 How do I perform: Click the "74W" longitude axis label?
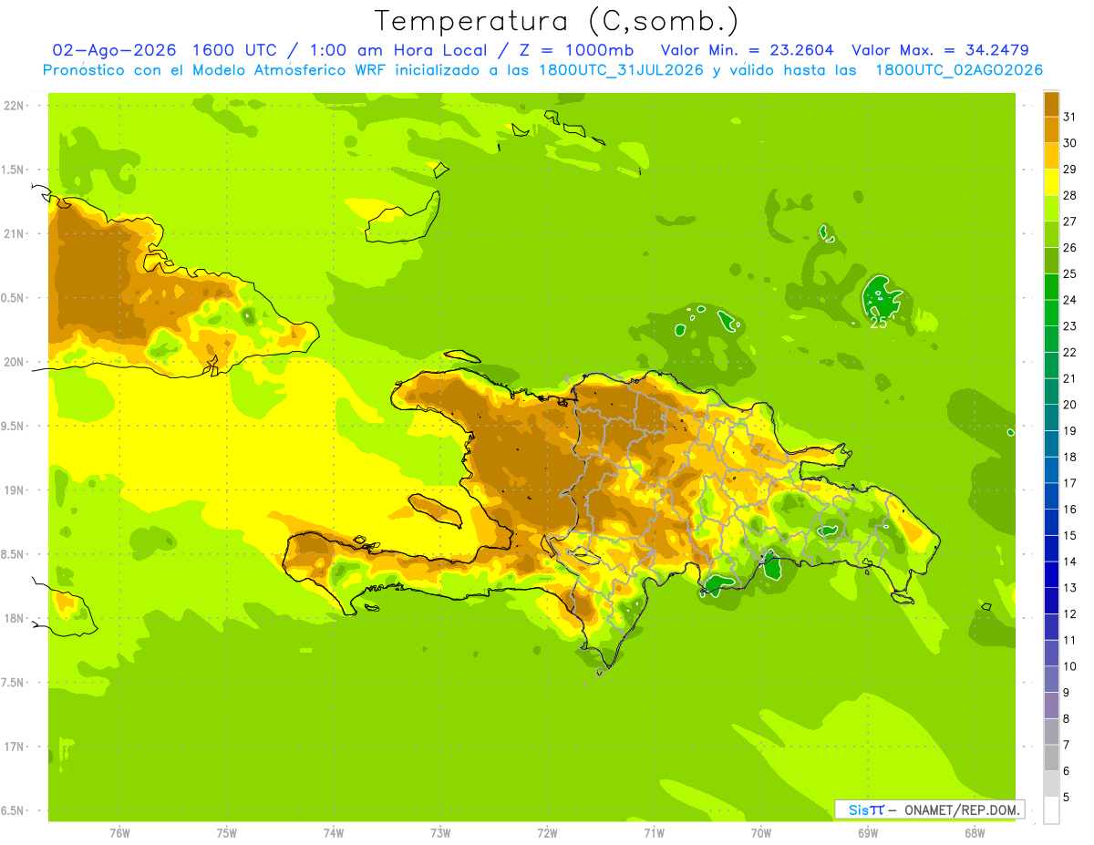pos(334,832)
